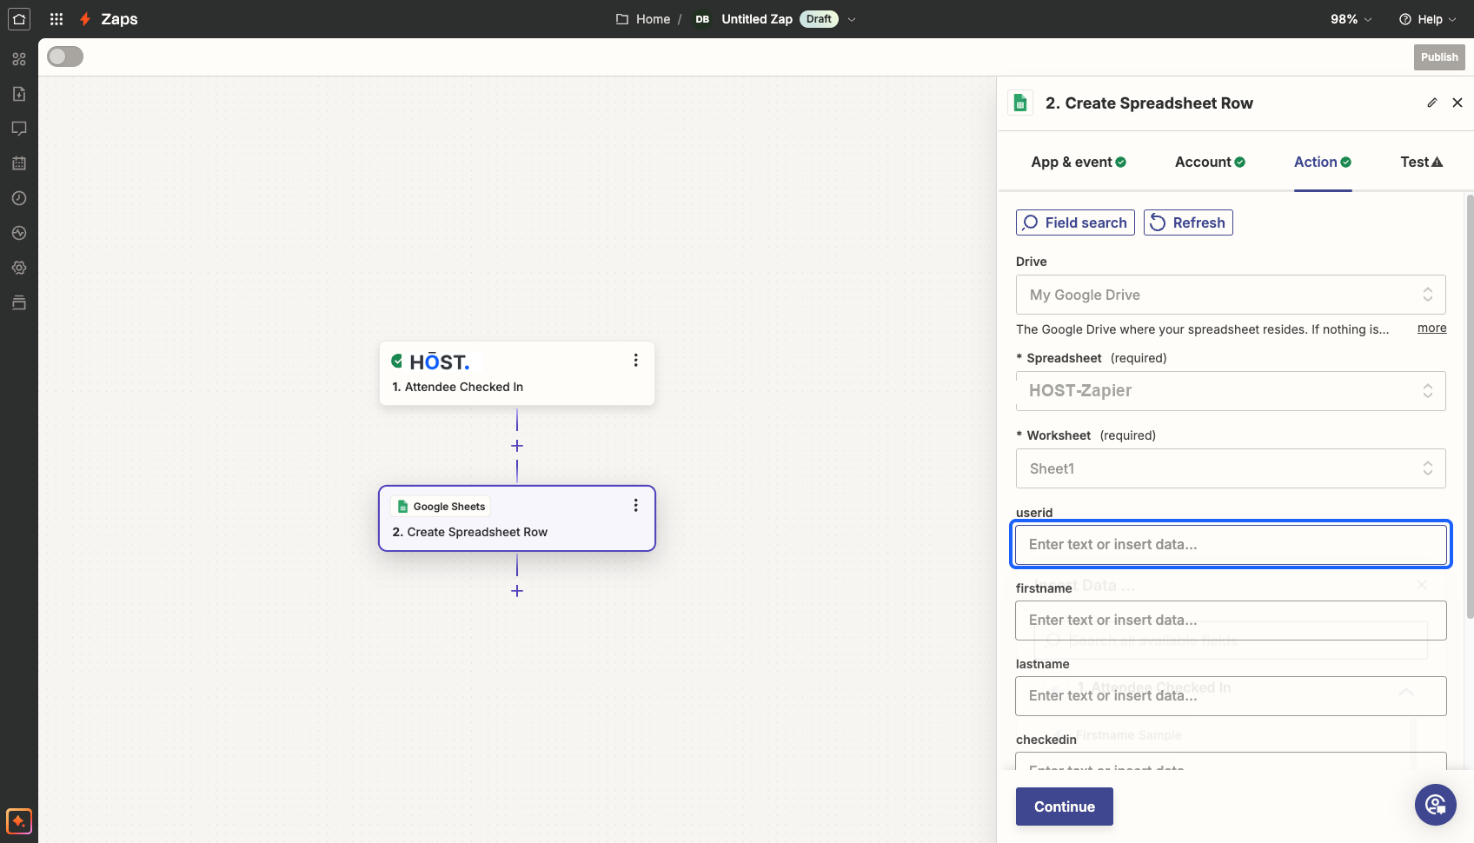Viewport: 1474px width, 843px height.
Task: Click the Publish button
Action: click(x=1439, y=57)
